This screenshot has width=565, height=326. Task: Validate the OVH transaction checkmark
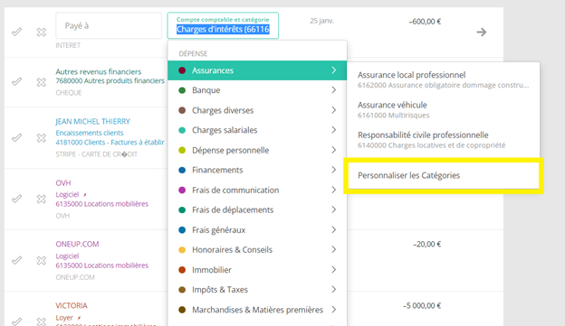click(x=16, y=199)
